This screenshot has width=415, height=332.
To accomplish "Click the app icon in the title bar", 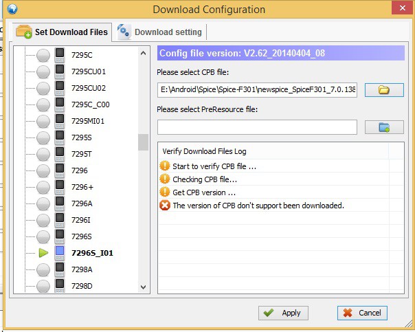I will tap(11, 10).
